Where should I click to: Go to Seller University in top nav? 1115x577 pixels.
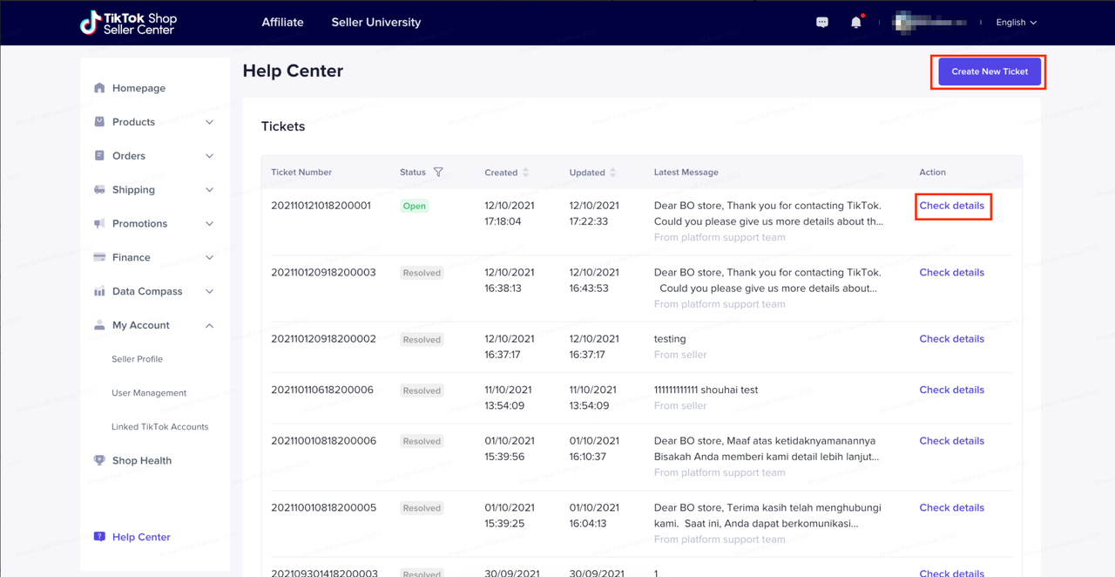tap(375, 23)
